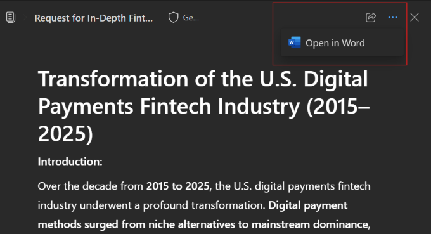The height and width of the screenshot is (234, 431).
Task: Toggle the three-dot more options menu
Action: pyautogui.click(x=392, y=18)
